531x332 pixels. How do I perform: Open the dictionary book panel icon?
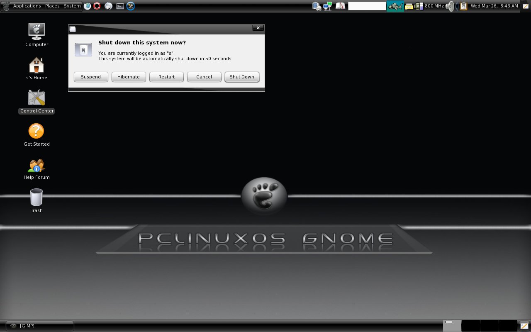pos(340,6)
